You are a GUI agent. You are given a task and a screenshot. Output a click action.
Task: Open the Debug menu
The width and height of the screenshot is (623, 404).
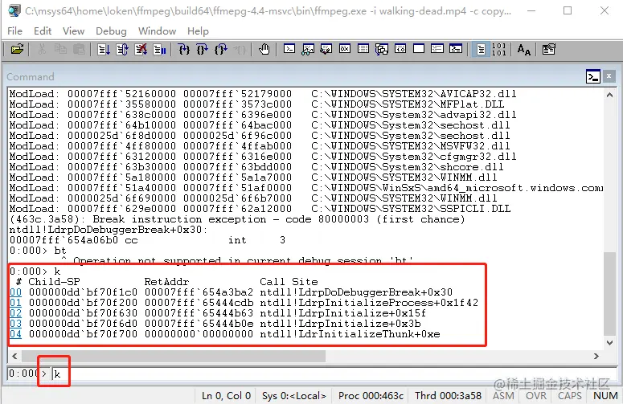(x=111, y=31)
